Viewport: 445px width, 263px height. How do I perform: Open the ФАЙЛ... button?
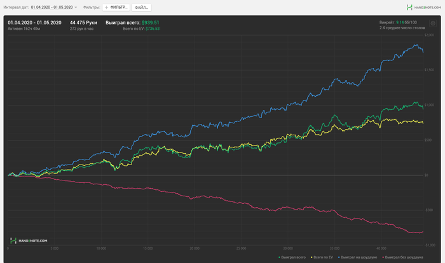click(141, 8)
